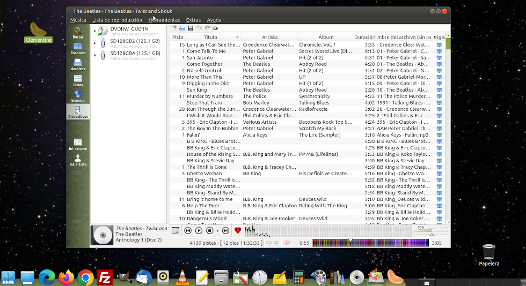Screen dimensions: 526x286
Task: Expand the SD128GB2 device entry
Action: click(95, 43)
